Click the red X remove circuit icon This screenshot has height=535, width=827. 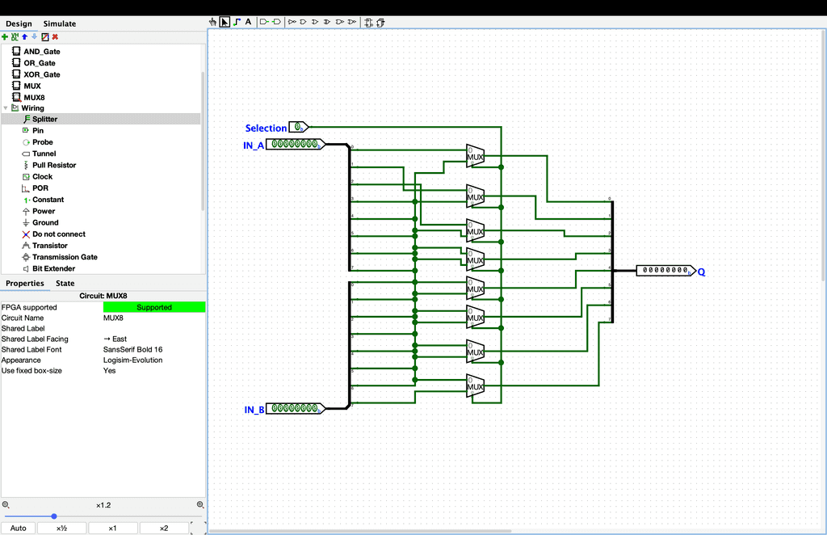[x=55, y=36]
